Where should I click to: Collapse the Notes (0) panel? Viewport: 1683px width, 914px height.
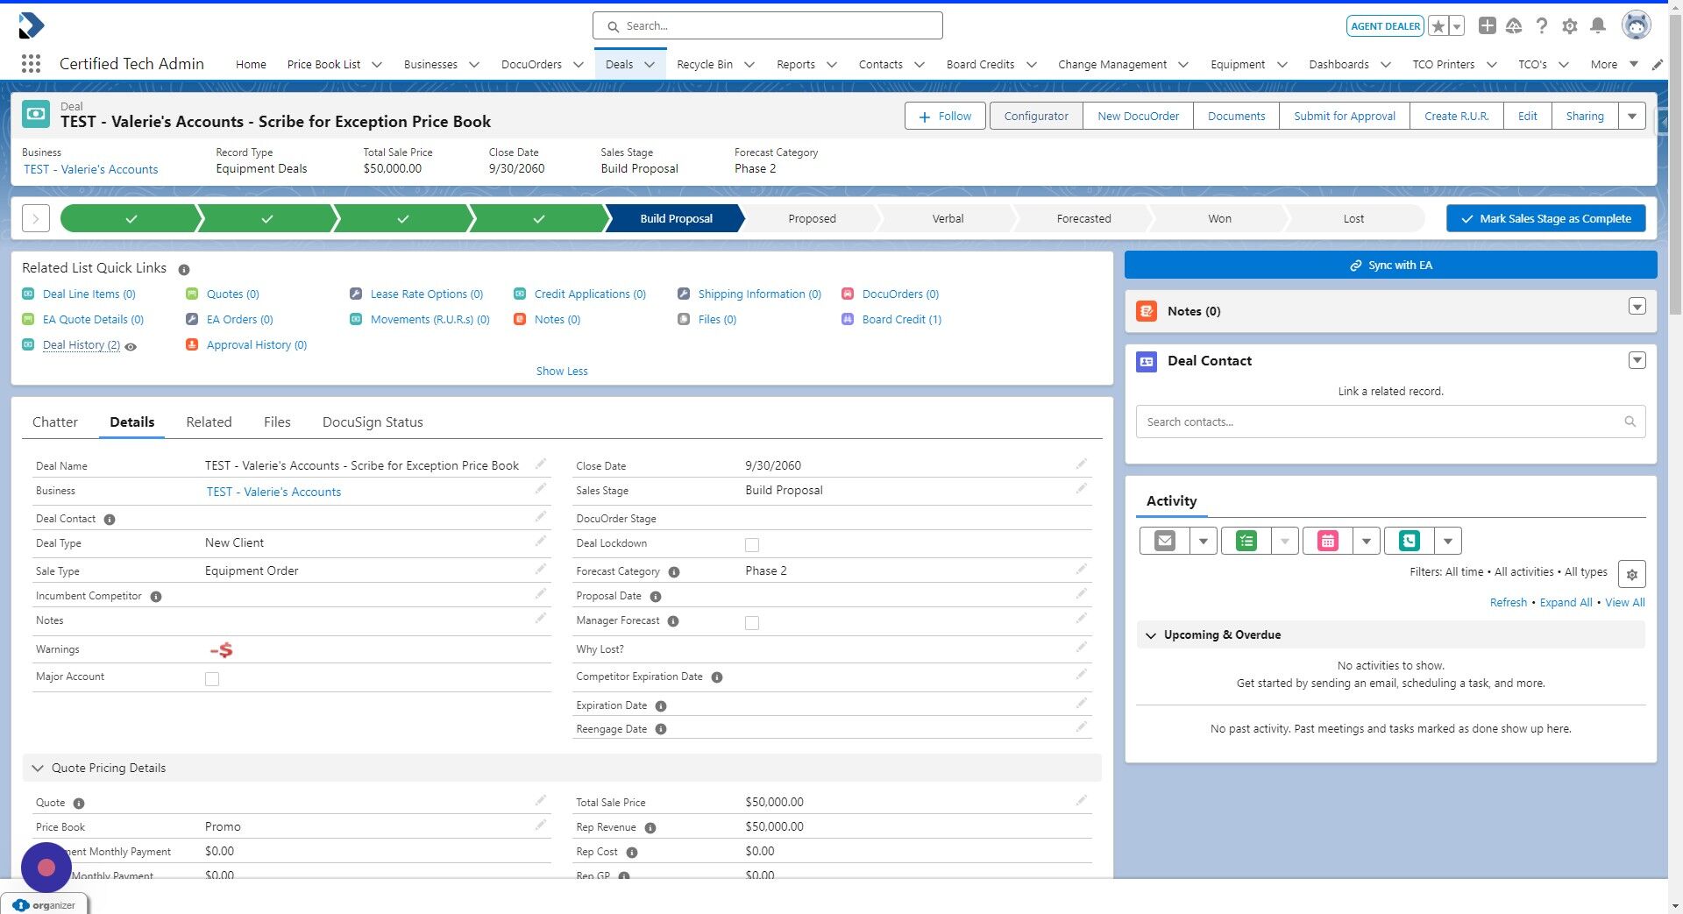(1637, 307)
